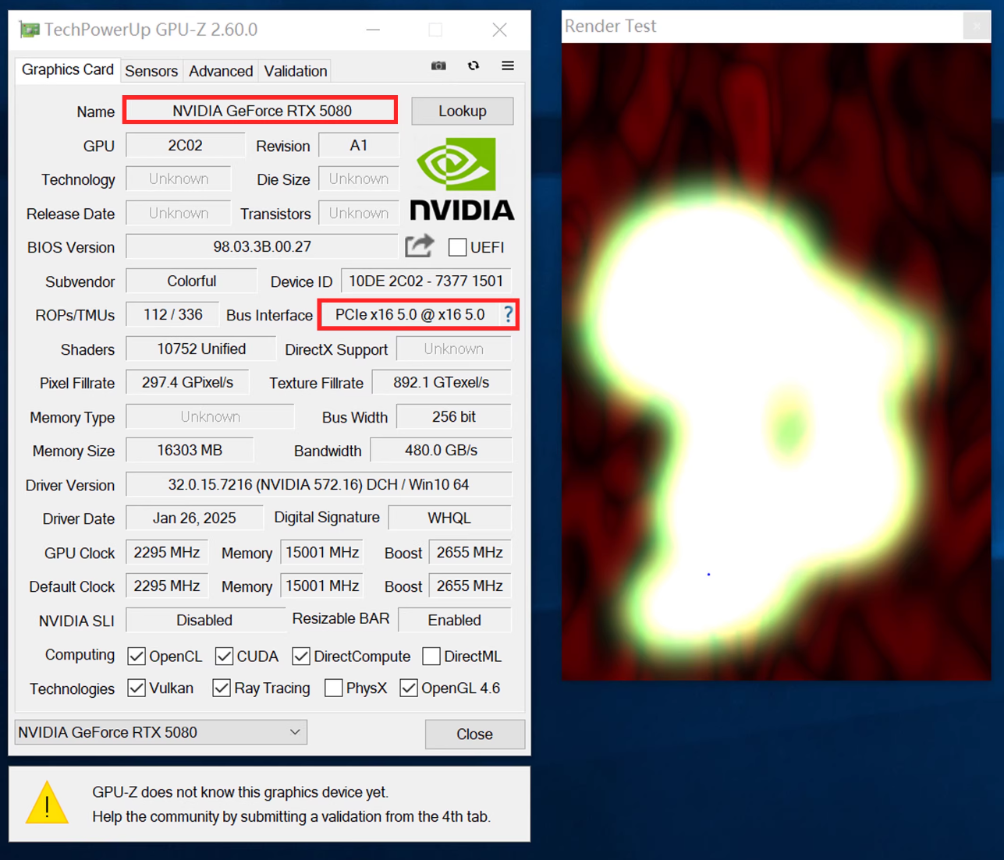Click the Memory Type field showing Unknown
This screenshot has height=860, width=1004.
tap(211, 417)
